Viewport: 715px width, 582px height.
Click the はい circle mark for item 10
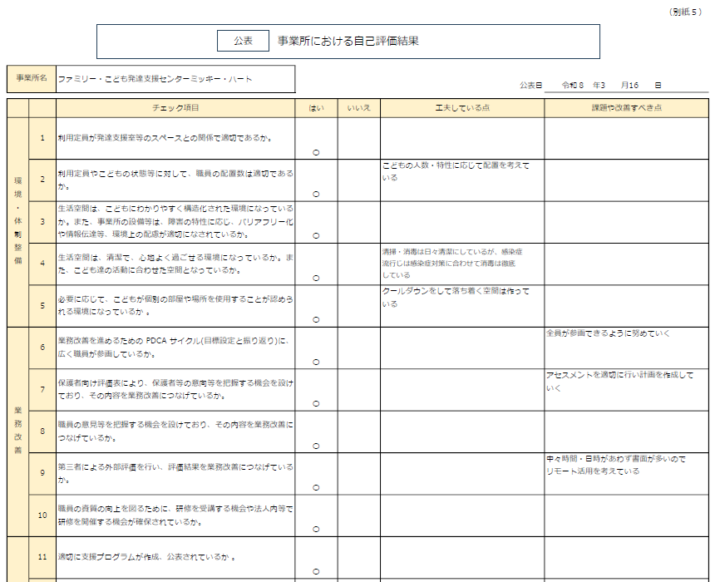click(316, 529)
